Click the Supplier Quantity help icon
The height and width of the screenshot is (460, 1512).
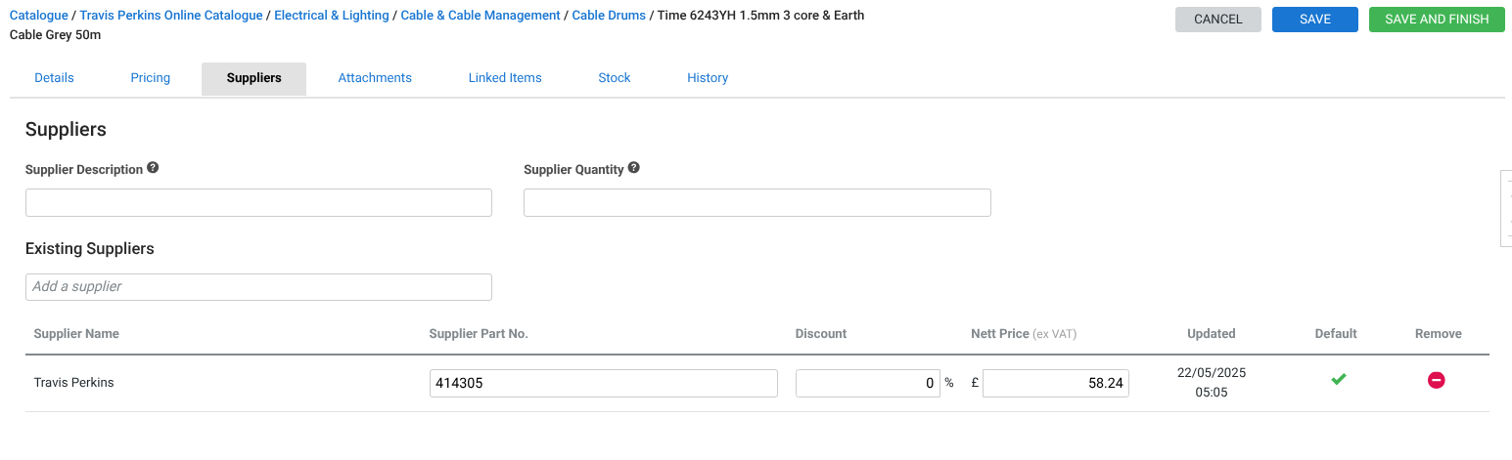[x=634, y=168]
